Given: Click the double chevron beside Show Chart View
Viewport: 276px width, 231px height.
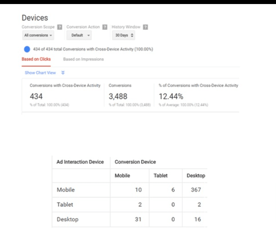Looking at the screenshot, I should [63, 73].
